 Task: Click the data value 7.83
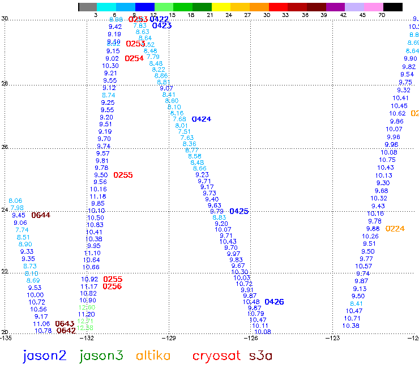click(140, 25)
